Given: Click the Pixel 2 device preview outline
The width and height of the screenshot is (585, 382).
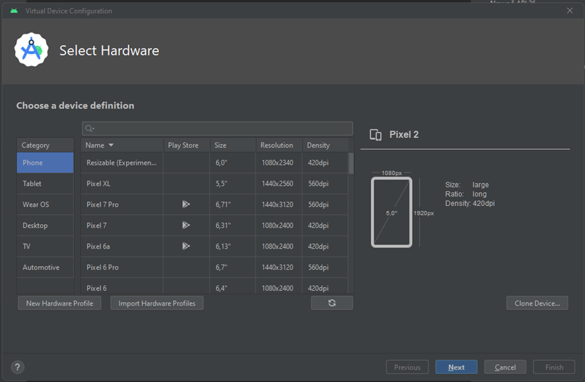Looking at the screenshot, I should pos(392,212).
